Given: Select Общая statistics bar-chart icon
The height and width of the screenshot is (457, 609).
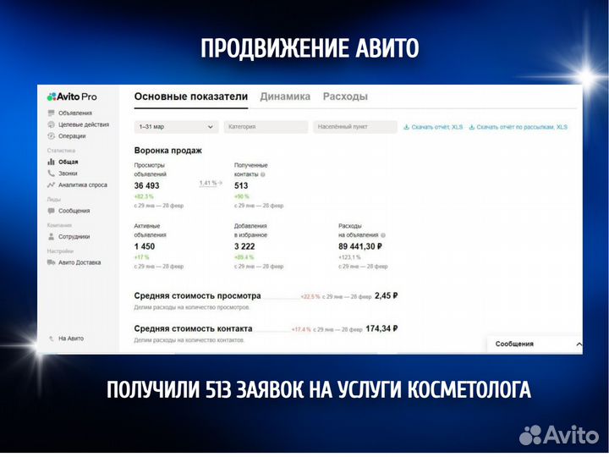Looking at the screenshot, I should point(51,162).
